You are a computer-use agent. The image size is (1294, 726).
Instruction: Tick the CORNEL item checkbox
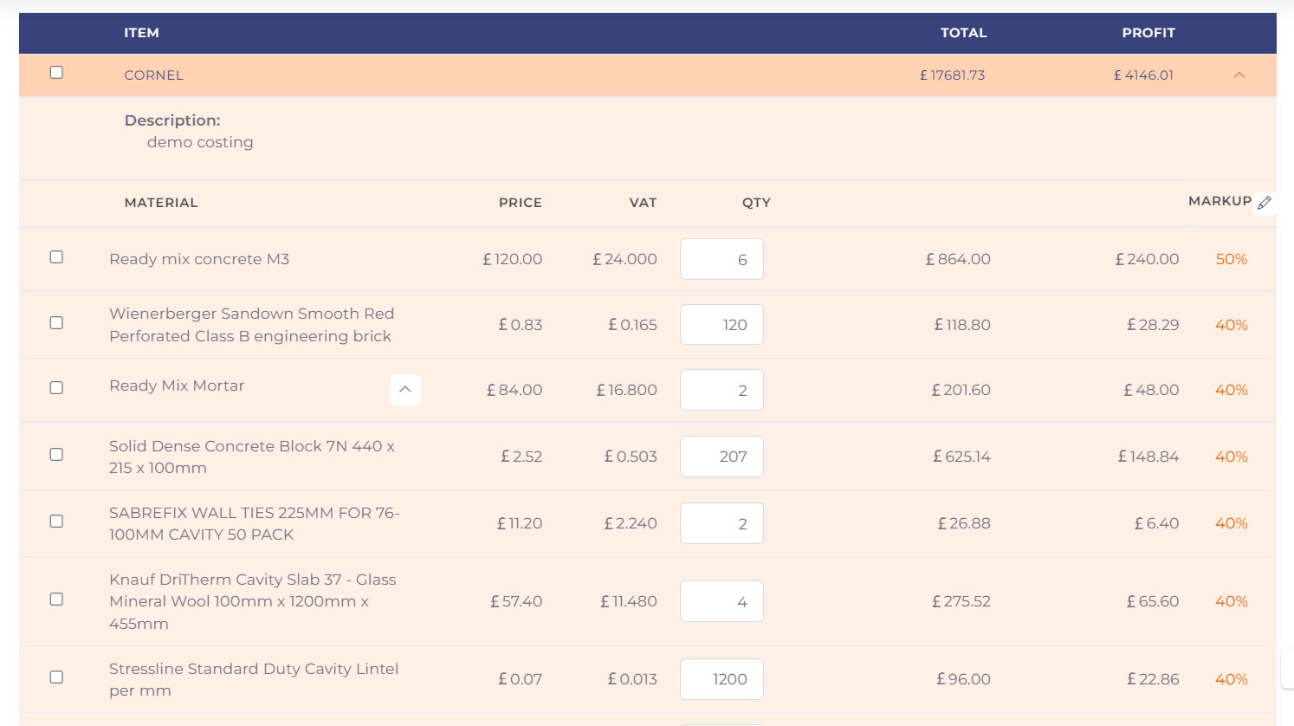pyautogui.click(x=56, y=73)
